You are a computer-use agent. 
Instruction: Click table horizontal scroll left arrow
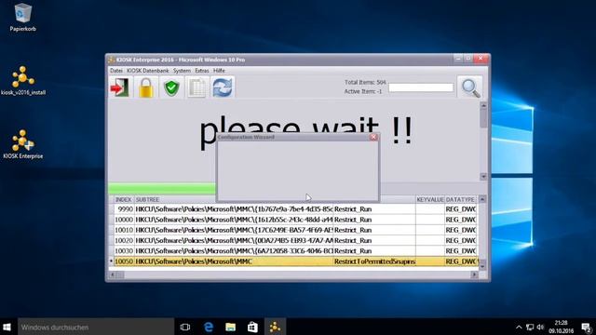coord(113,275)
